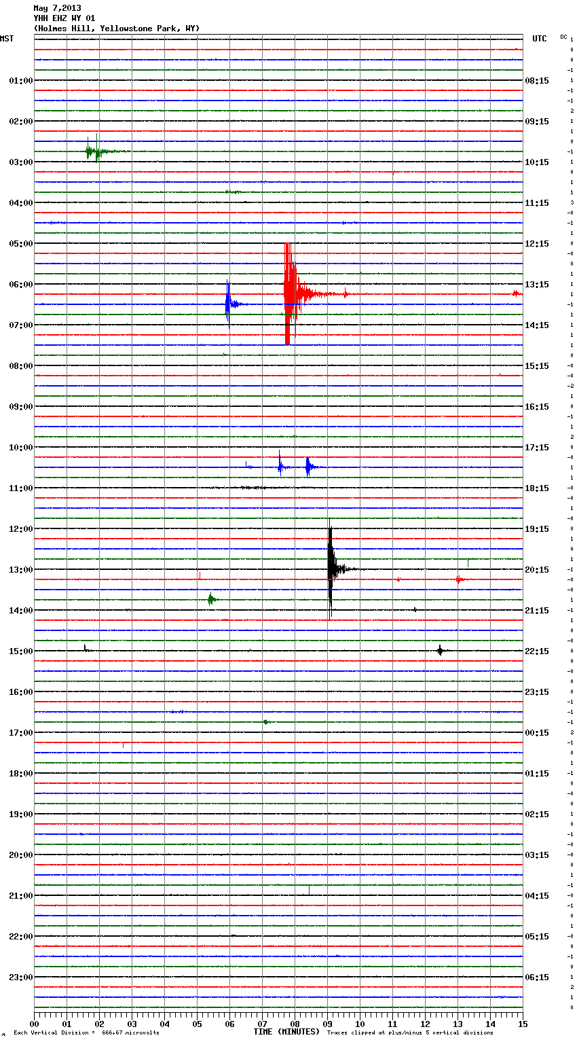The image size is (577, 1042).
Task: Click "(Holmes Hill, Yellowstone Park, WY)" station name
Action: (x=117, y=29)
